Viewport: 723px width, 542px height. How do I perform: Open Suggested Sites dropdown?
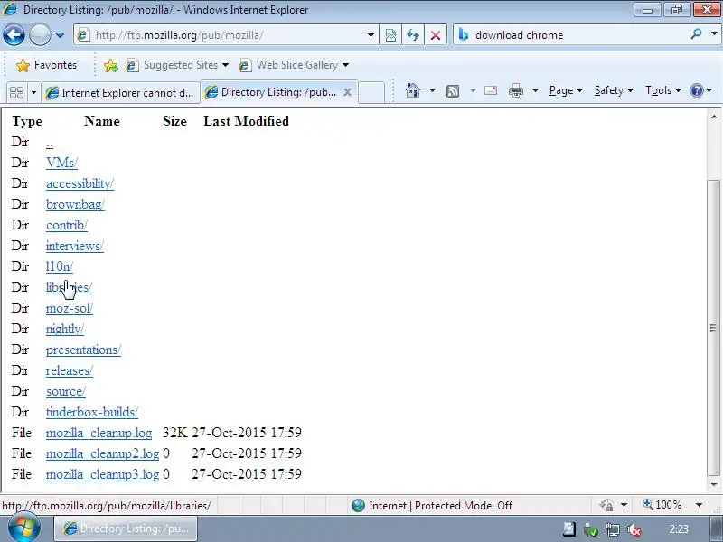click(177, 65)
